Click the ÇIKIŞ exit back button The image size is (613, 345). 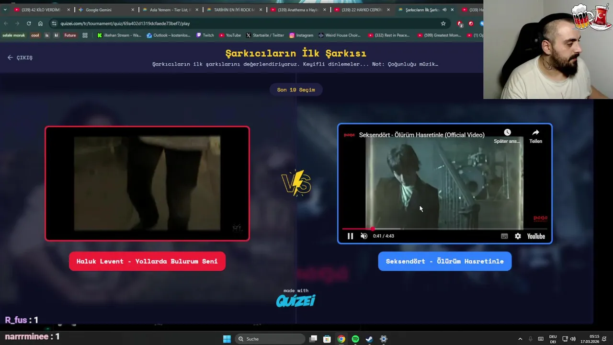point(20,57)
